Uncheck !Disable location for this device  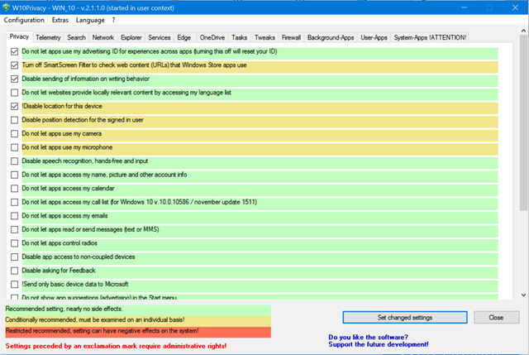click(14, 107)
